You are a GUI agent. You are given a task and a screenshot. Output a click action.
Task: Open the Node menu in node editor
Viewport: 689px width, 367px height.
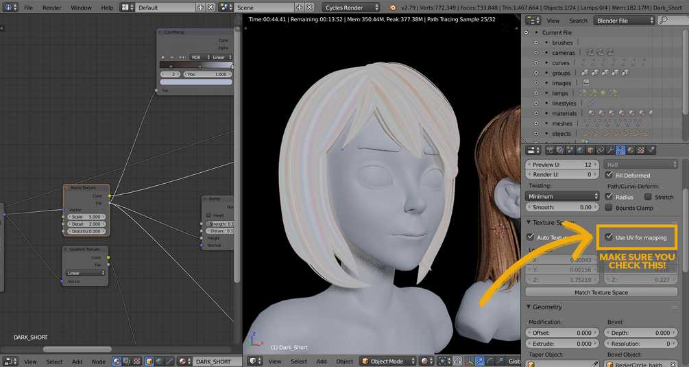point(99,362)
